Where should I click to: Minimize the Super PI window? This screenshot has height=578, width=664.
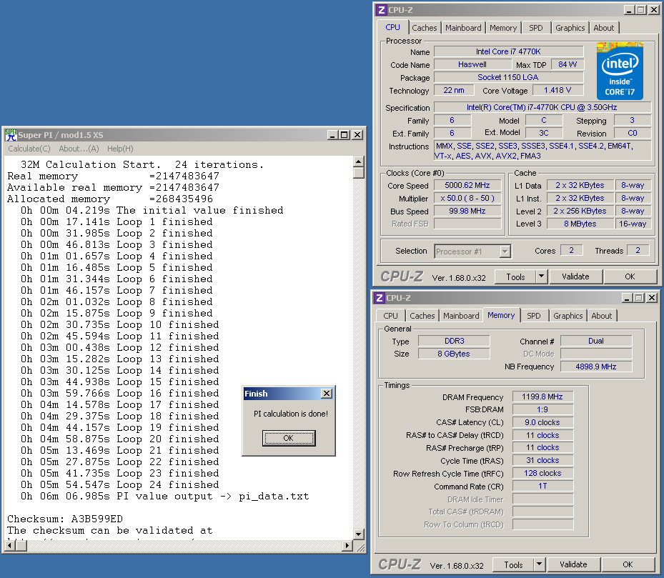point(332,135)
